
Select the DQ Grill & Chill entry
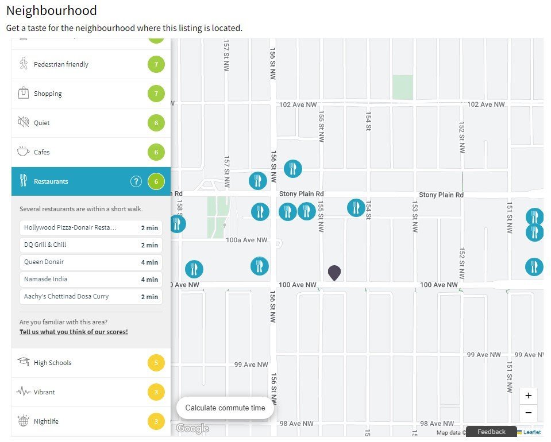(91, 245)
